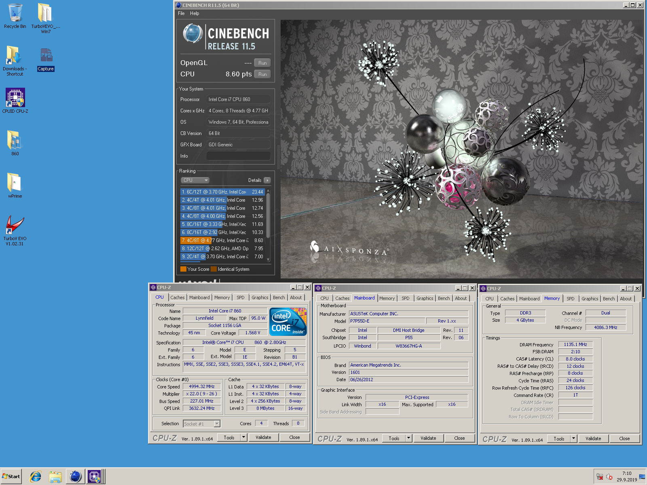The image size is (647, 485).
Task: Open Graphics tab in Memory CPU-Z window
Action: (590, 299)
